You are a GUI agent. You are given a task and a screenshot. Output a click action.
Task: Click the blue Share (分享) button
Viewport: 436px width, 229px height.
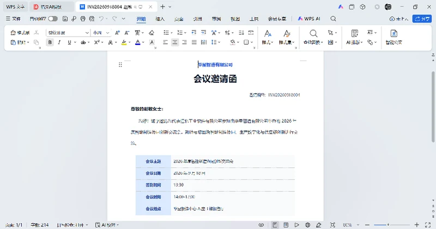422,19
